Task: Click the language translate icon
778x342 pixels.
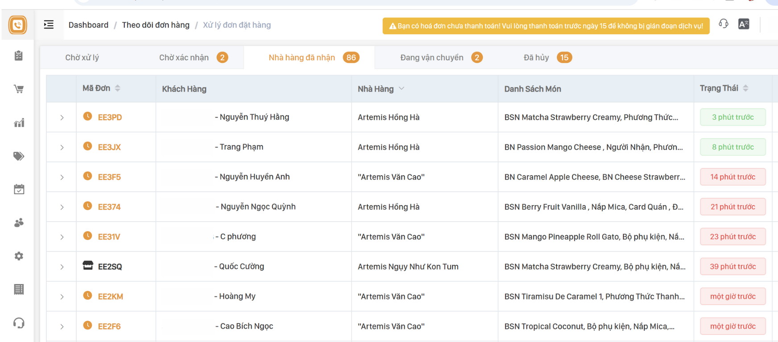Action: pyautogui.click(x=744, y=24)
